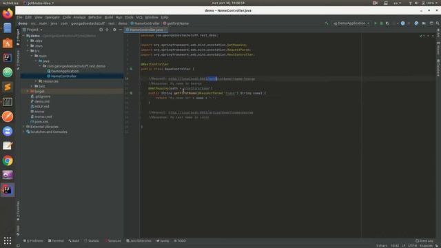Click the Build project hammer icon
The width and height of the screenshot is (441, 248).
(327, 23)
